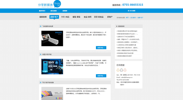Click the yellow QQ penguin icon
Image resolution: width=183 pixels, height=100 pixels.
[x=118, y=70]
